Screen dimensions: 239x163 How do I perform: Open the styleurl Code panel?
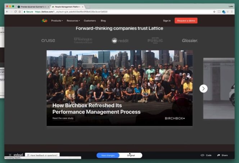coord(206,155)
